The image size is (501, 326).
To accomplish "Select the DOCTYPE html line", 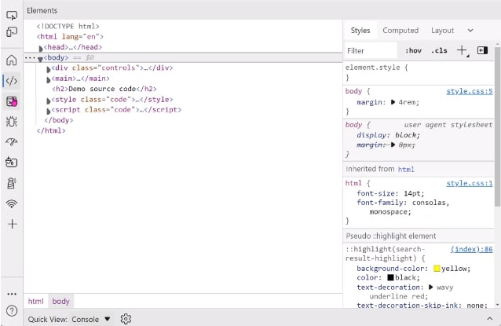I will click(x=68, y=26).
